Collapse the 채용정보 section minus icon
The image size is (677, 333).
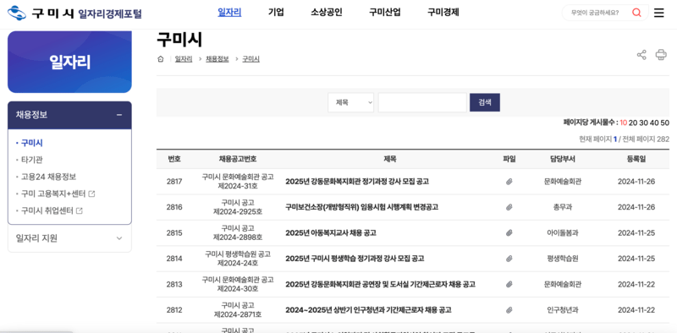tap(119, 115)
